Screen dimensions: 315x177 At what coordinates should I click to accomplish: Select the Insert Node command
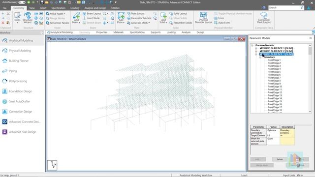91,18
